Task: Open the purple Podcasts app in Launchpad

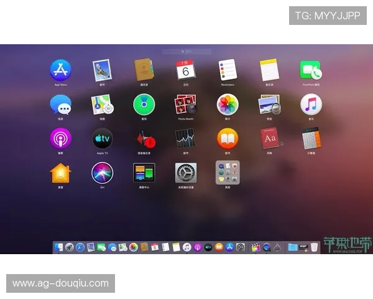Action: 60,138
